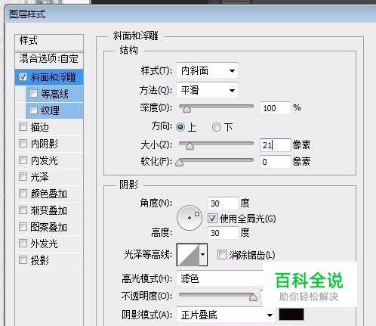Select 混合选项:自定 in the left list
376x326 pixels.
pos(49,59)
